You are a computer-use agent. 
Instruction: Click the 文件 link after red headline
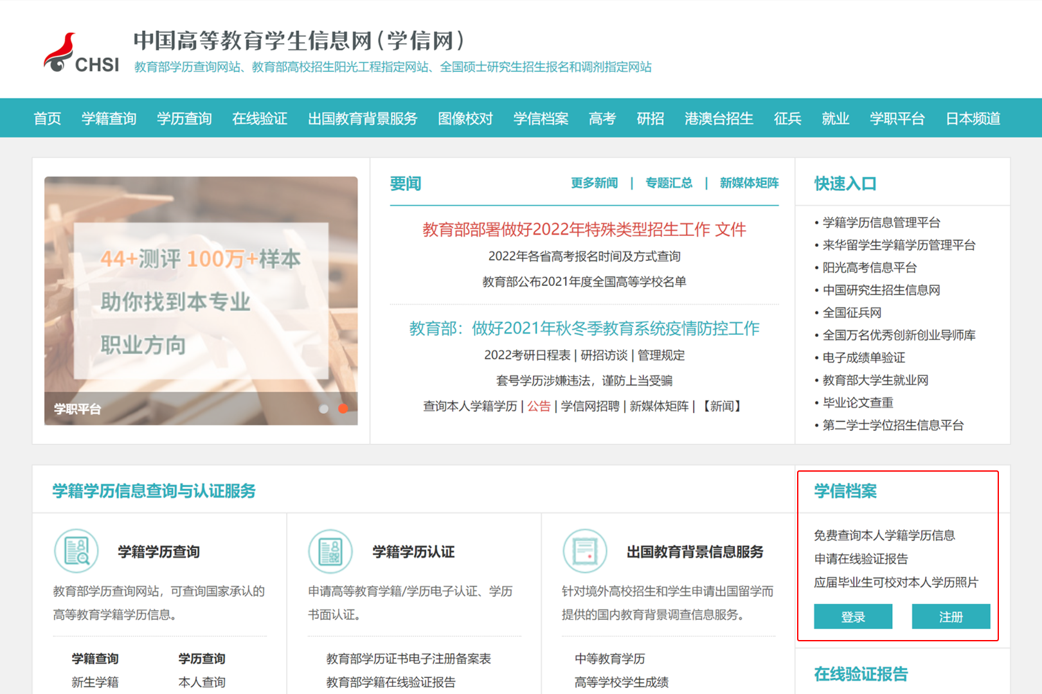731,229
